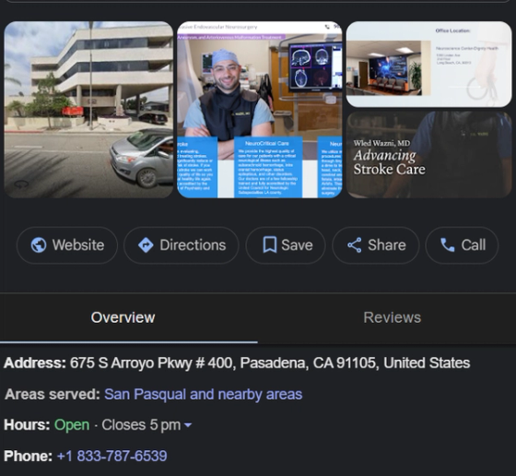Click the phone handset icon on Call button
516x476 pixels.
(x=448, y=245)
